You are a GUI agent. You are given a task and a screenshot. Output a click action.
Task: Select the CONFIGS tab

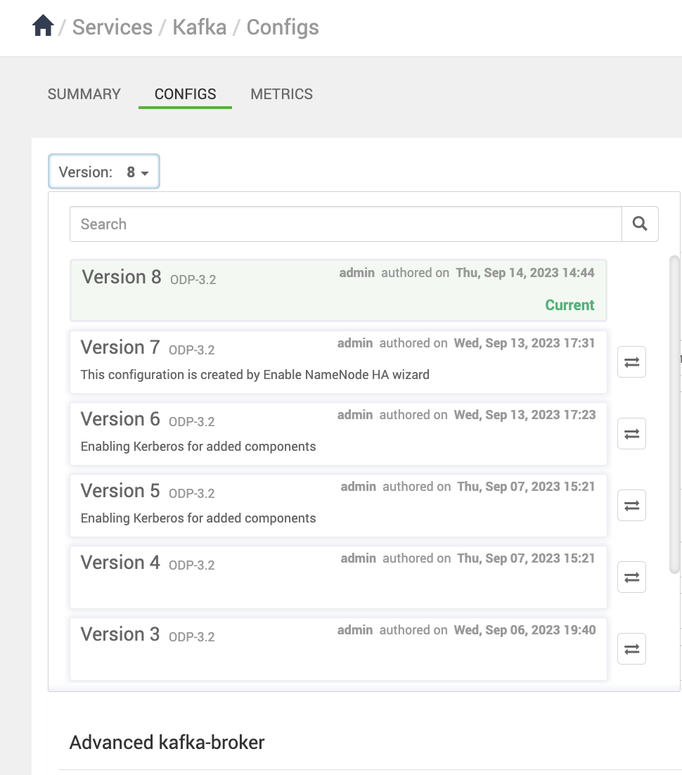coord(186,94)
